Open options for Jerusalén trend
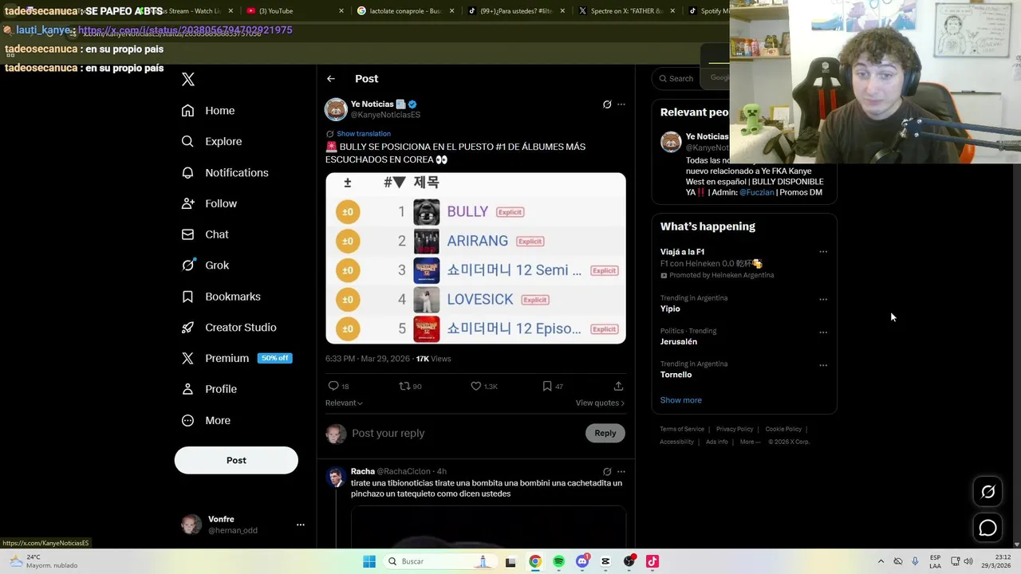1021x574 pixels. (x=823, y=332)
